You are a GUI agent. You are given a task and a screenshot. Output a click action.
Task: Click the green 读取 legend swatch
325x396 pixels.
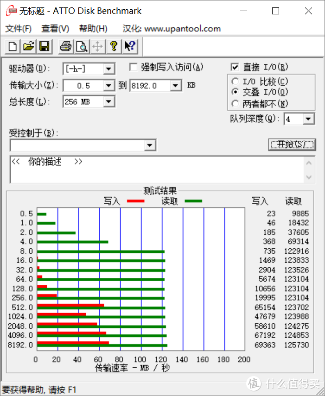click(193, 201)
